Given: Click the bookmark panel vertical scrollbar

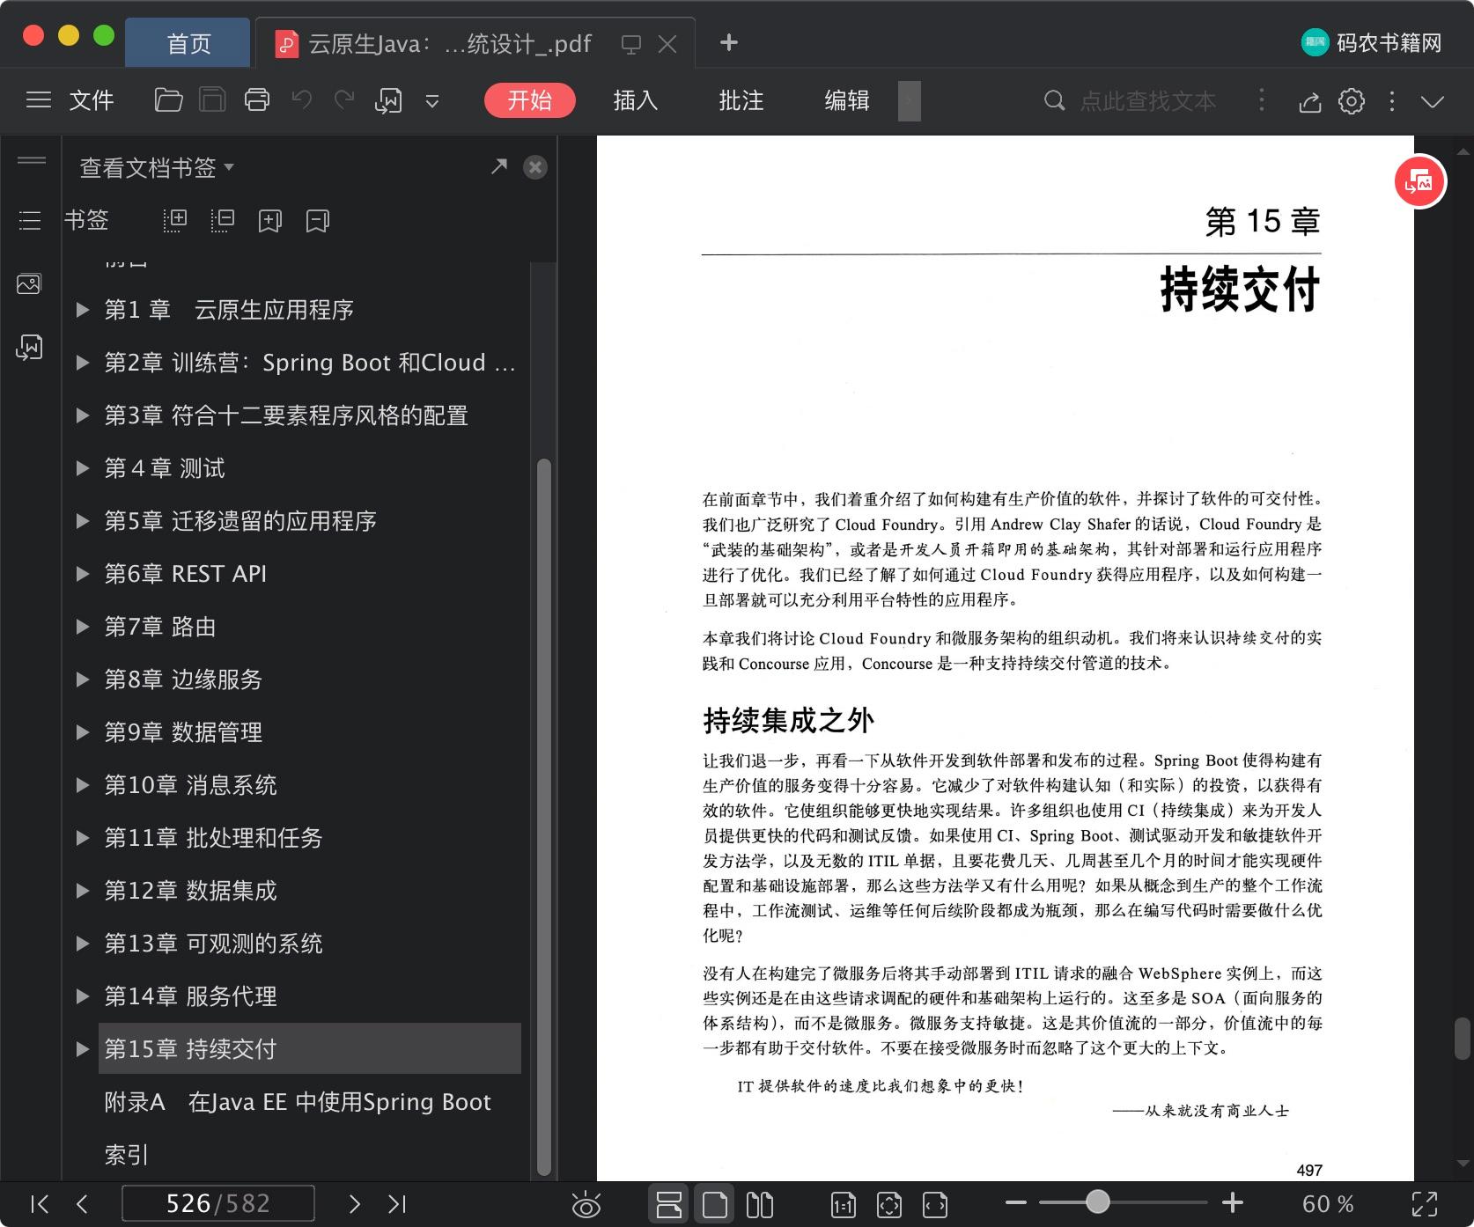Looking at the screenshot, I should click(544, 817).
